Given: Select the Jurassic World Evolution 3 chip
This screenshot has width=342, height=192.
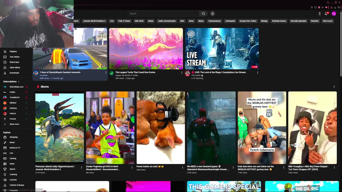Looking at the screenshot, I should tap(94, 21).
